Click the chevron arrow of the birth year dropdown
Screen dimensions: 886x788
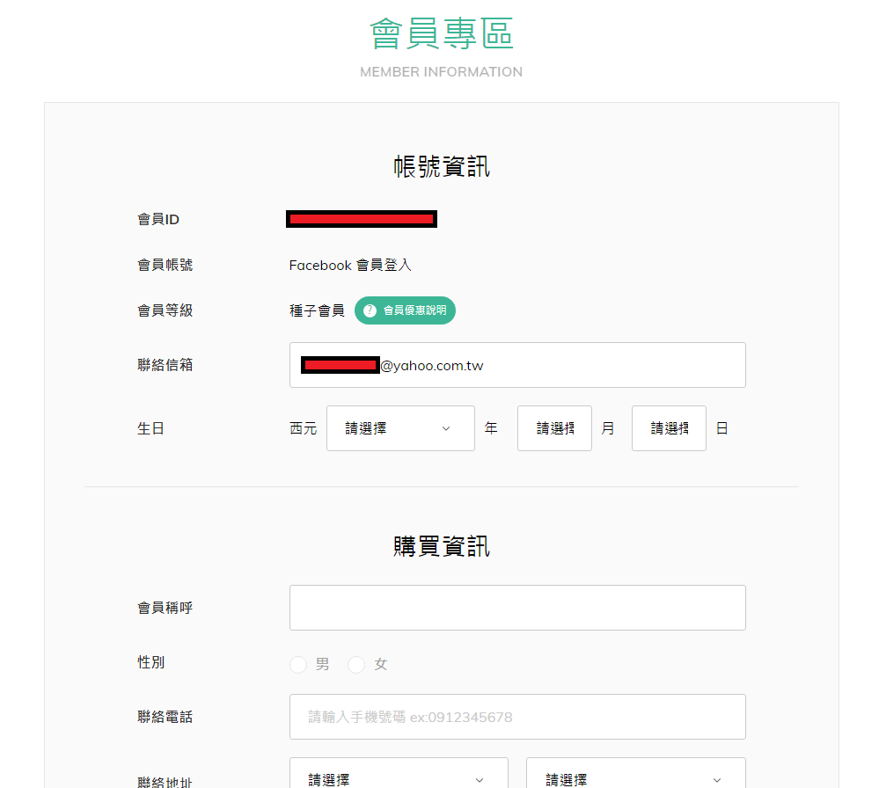(446, 429)
